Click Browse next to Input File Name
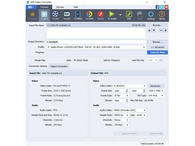This screenshot has height=146, width=195. 157,25
